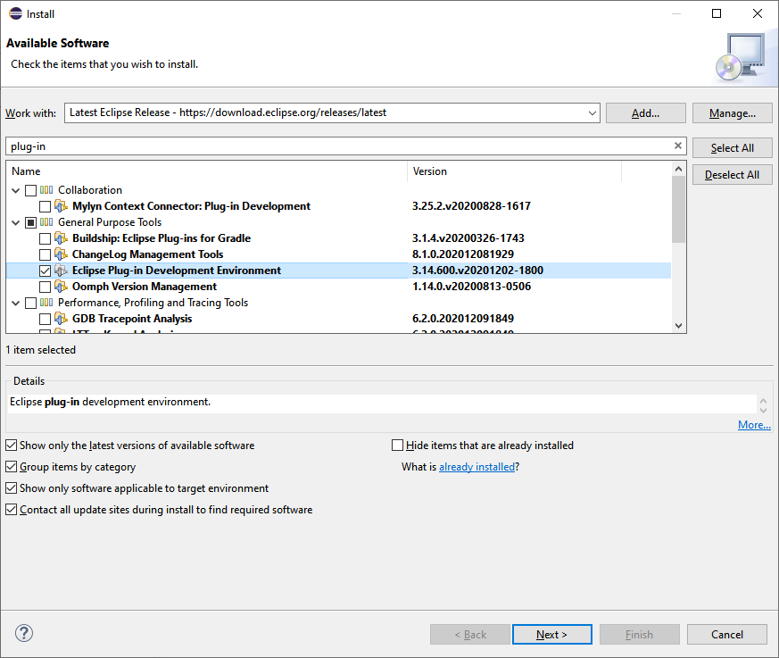Image resolution: width=779 pixels, height=658 pixels.
Task: Open help with the question mark icon
Action: (x=24, y=633)
